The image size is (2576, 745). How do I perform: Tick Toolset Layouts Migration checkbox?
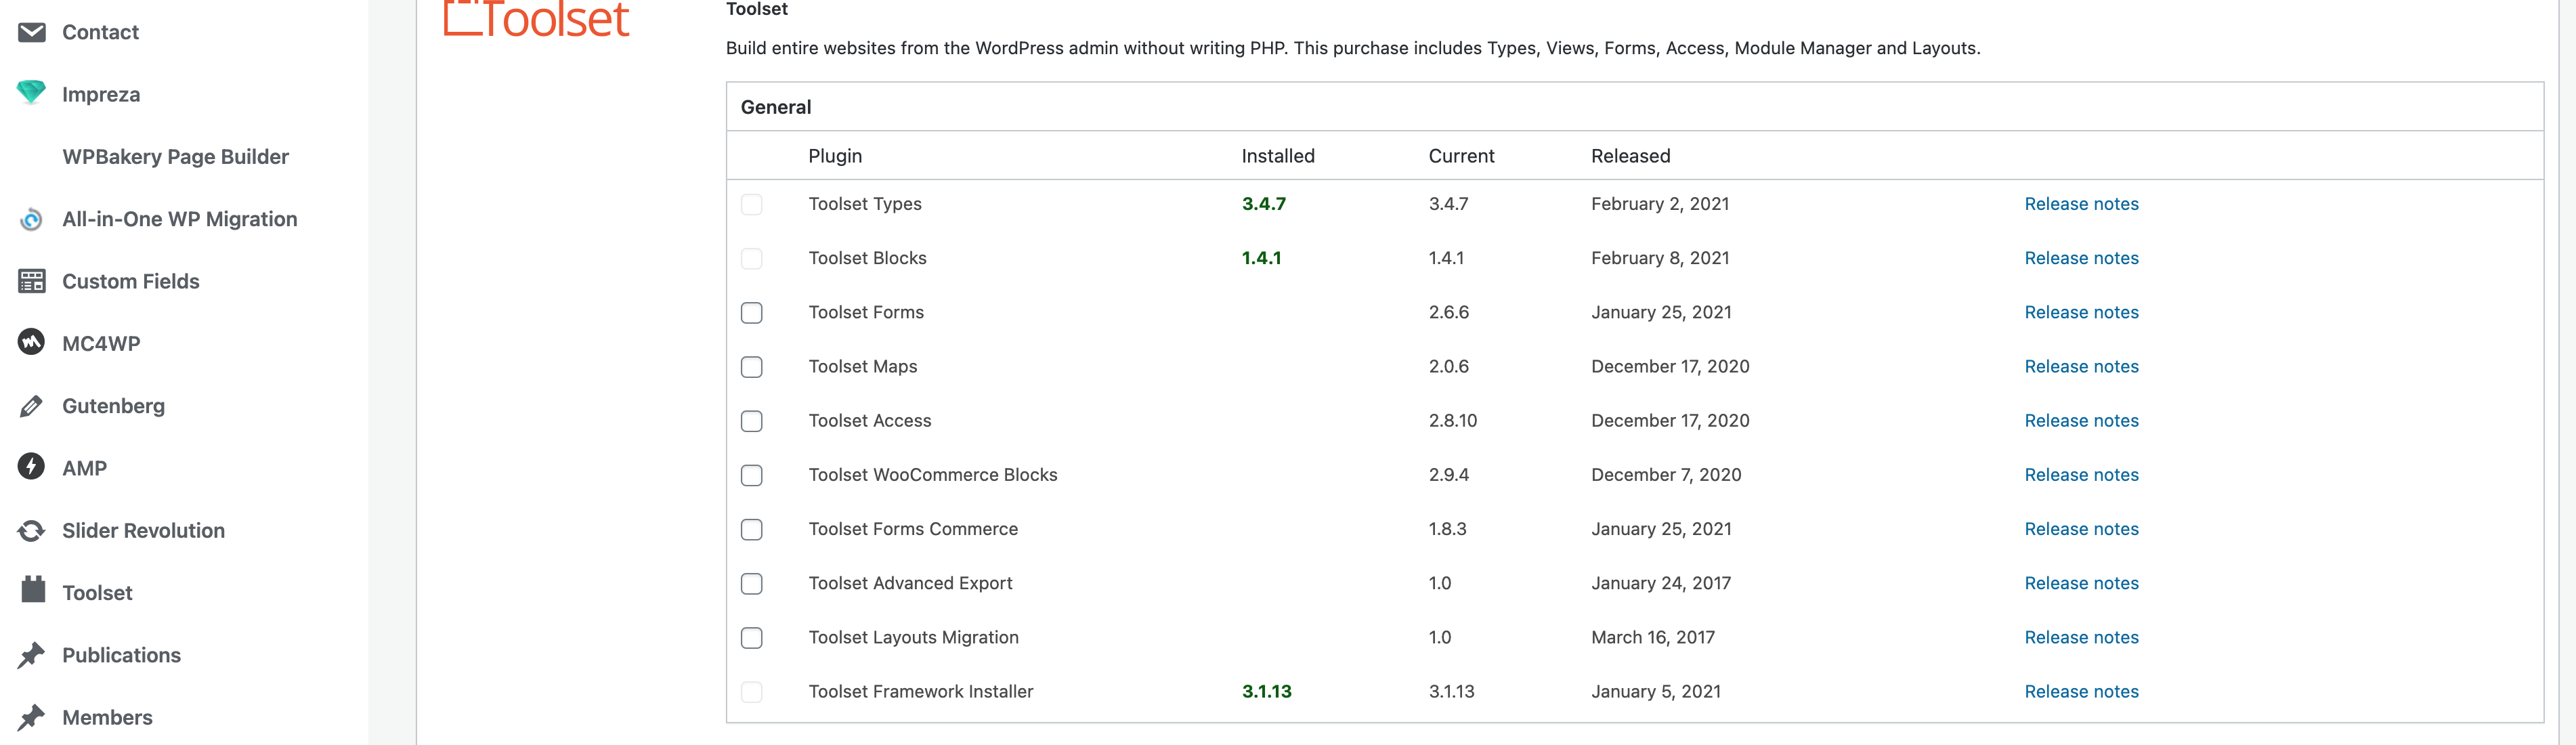(x=752, y=637)
